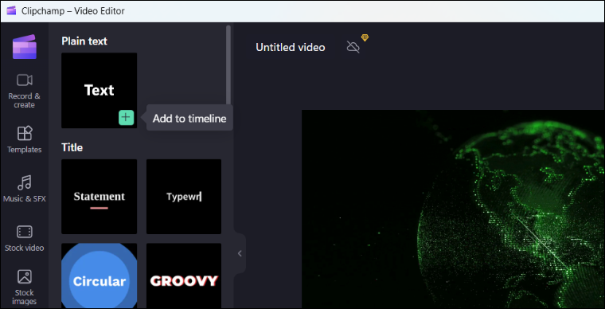
Task: Select the plain Text thumbnail
Action: (100, 90)
